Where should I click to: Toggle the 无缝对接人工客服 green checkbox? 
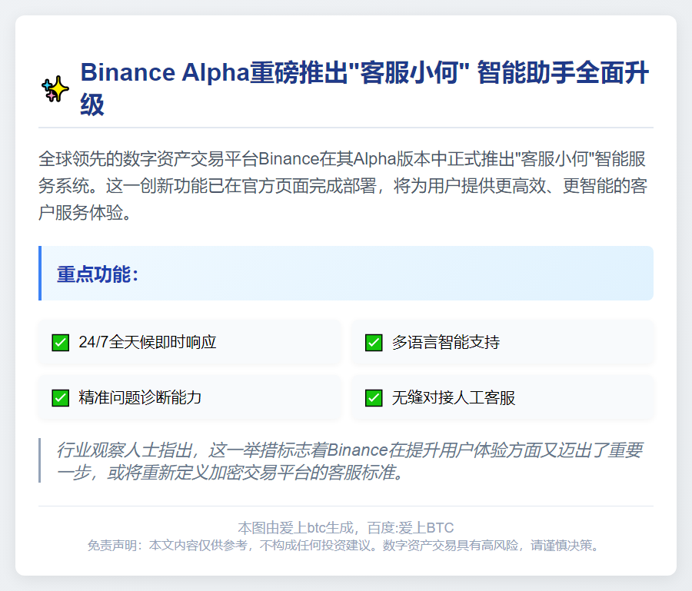pos(374,398)
